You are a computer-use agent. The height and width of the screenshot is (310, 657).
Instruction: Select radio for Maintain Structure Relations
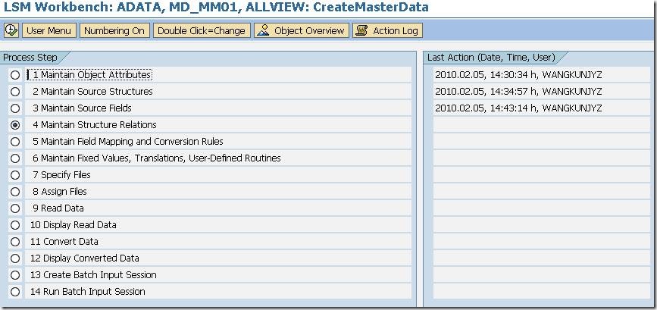(x=15, y=125)
